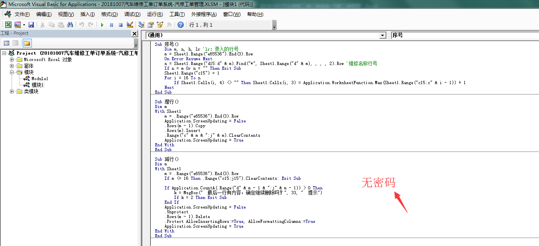Click the 'Sheet1.Range("c15") = 1' line
This screenshot has width=539, height=246.
coord(192,73)
